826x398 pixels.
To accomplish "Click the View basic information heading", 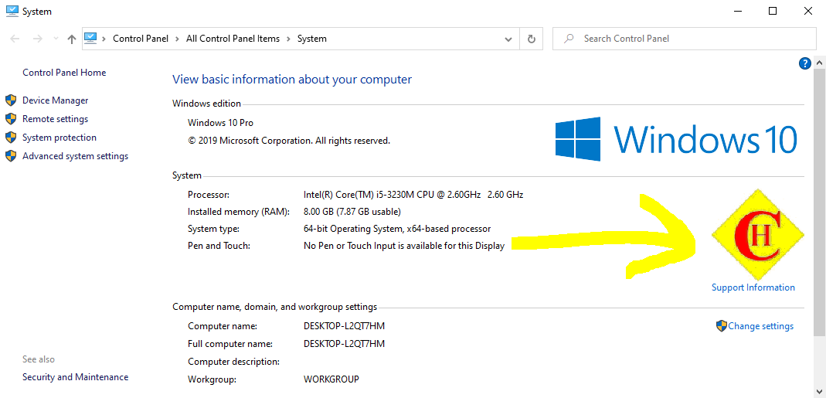I will pyautogui.click(x=292, y=80).
